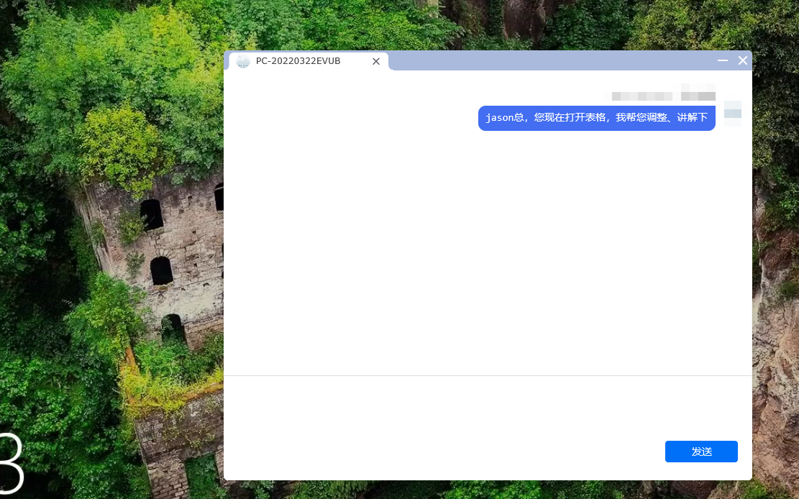Click the message input area above 发送
The image size is (799, 499).
488,407
